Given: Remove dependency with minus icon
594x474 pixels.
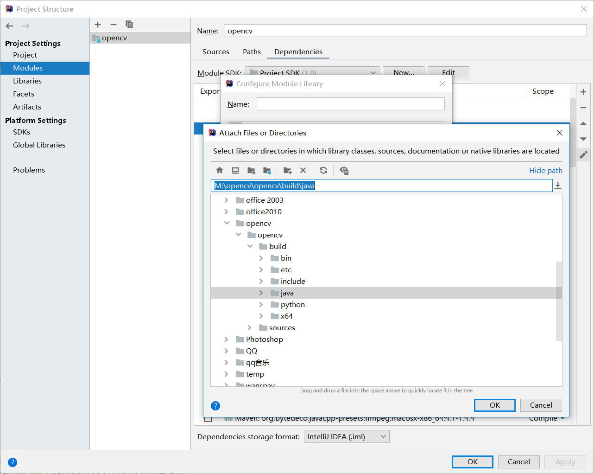Looking at the screenshot, I should 583,108.
